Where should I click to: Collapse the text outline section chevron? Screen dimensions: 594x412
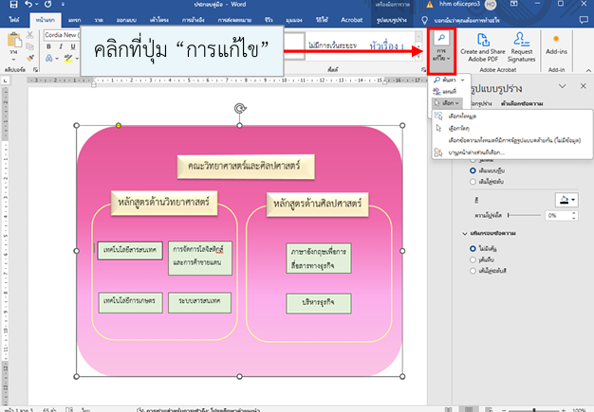point(462,233)
